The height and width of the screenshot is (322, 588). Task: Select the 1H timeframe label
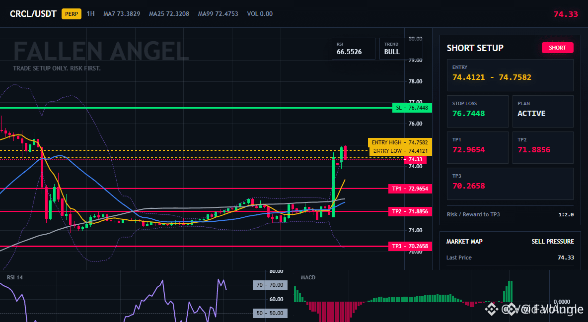[x=91, y=13]
